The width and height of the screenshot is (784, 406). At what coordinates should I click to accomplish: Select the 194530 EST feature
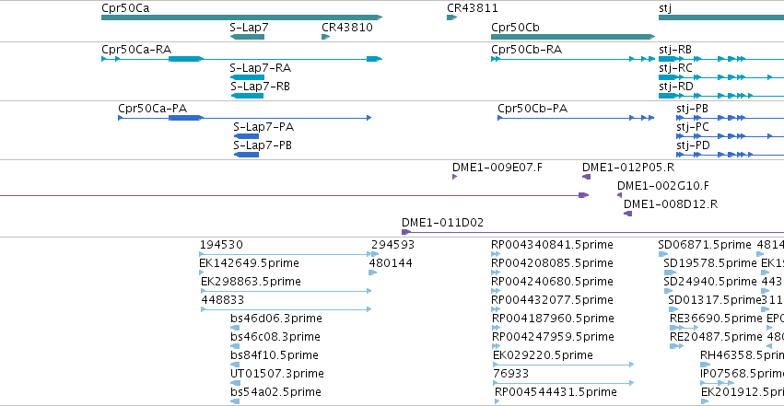pos(286,254)
